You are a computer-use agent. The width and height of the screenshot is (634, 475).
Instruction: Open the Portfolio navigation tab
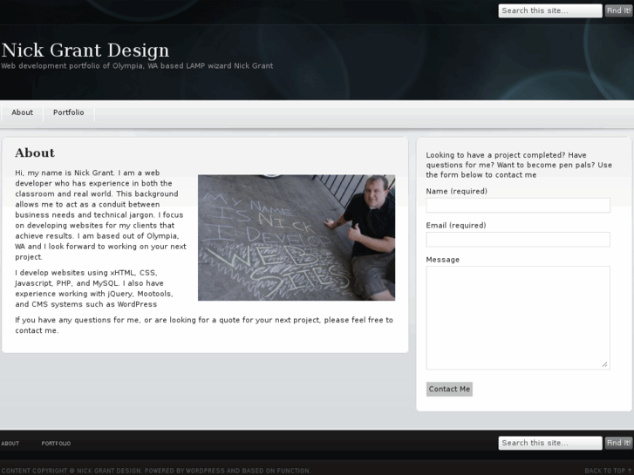(x=69, y=112)
